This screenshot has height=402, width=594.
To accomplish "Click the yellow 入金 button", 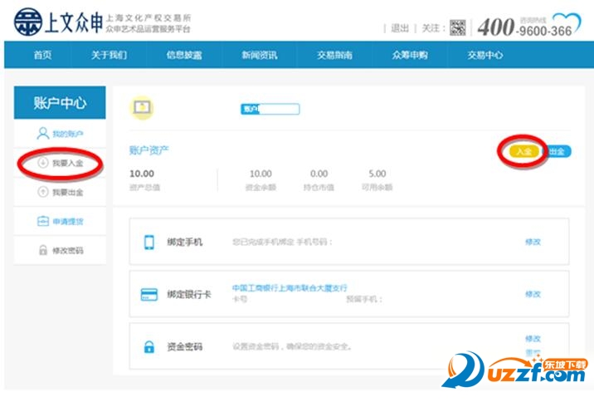I will (x=524, y=151).
